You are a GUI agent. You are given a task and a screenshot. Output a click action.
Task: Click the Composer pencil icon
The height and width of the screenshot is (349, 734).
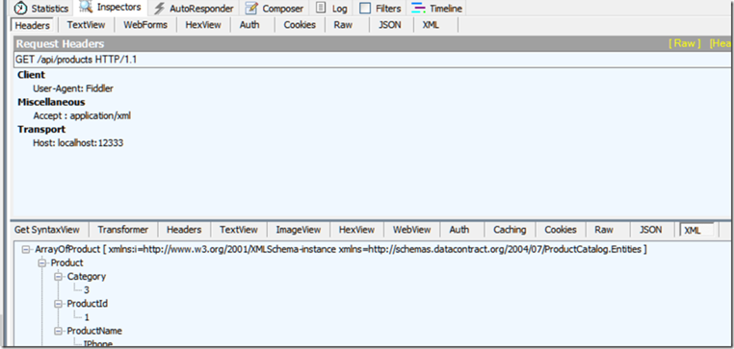[251, 8]
